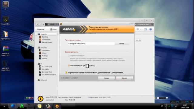
Task: Select Favorites in Explorer sidebar
Action: [44, 34]
